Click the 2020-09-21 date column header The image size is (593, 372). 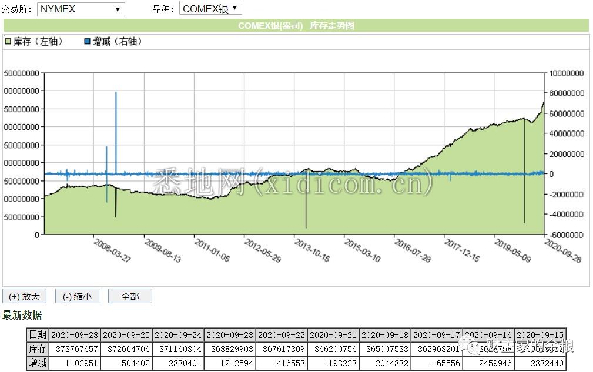(x=333, y=335)
